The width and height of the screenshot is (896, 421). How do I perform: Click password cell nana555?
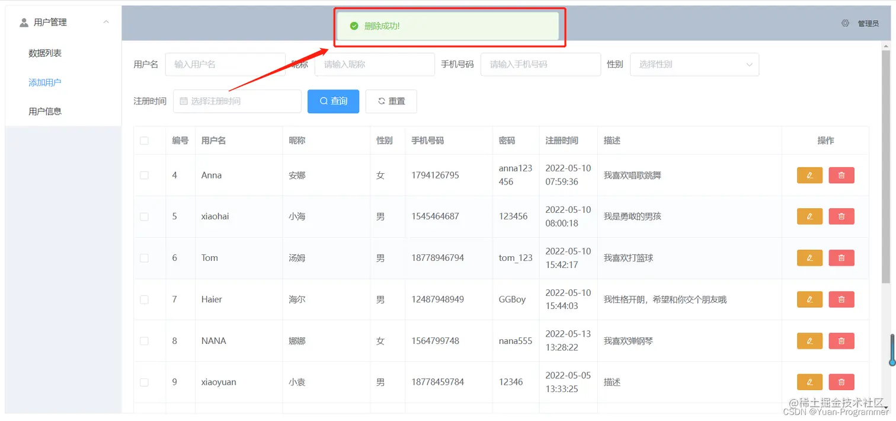tap(516, 341)
